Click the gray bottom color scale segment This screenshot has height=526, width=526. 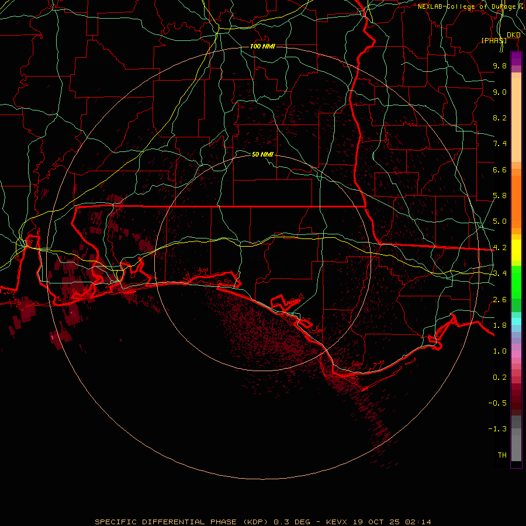[516, 449]
